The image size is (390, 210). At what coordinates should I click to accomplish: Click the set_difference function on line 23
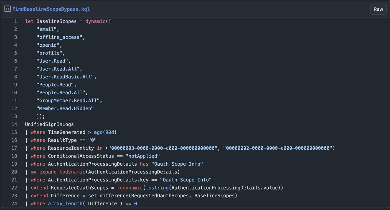[x=108, y=196]
